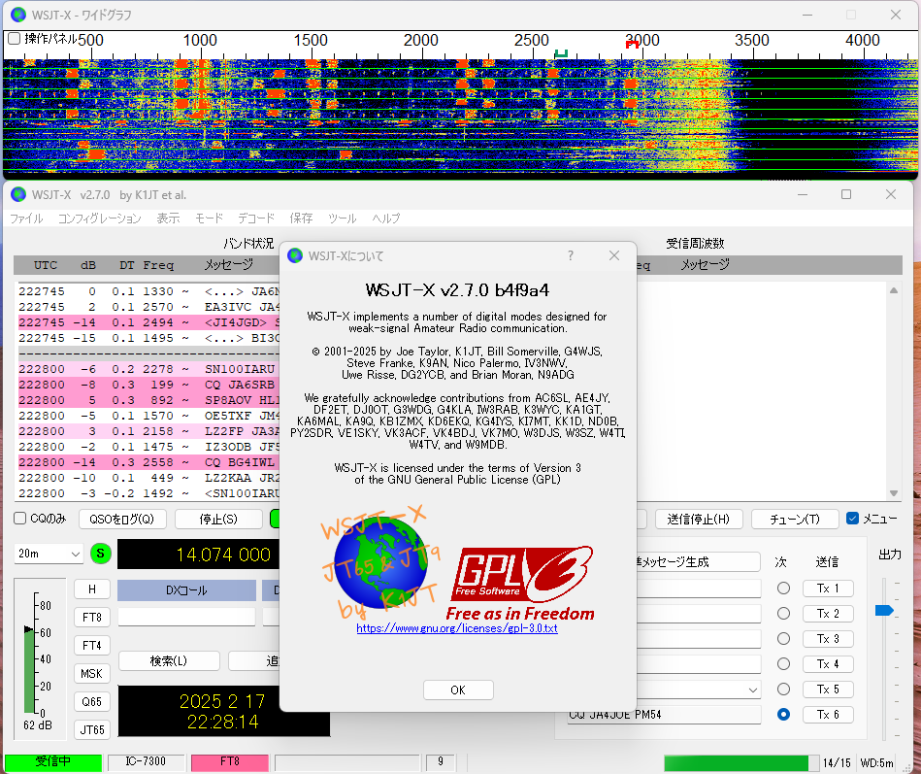Select the Tx 2 next radio button

point(783,614)
